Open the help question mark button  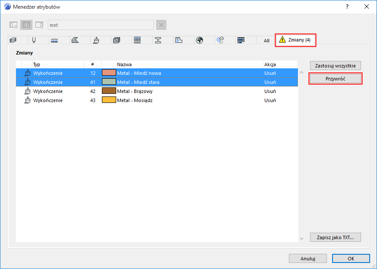(x=347, y=7)
